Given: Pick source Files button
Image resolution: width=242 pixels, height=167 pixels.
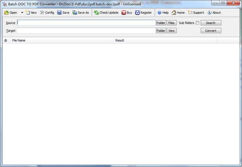Looking at the screenshot, I should [172, 23].
